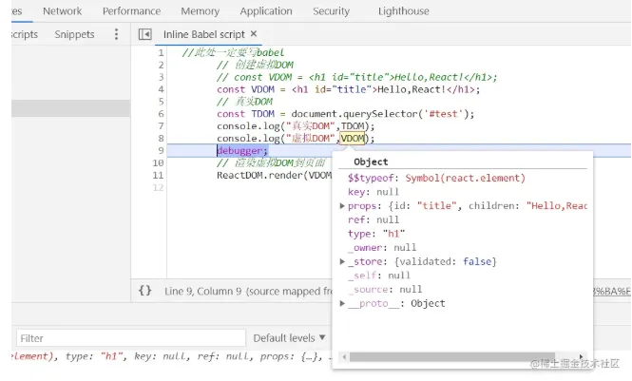Click line number 4 in the gutter
The height and width of the screenshot is (381, 632).
tap(161, 89)
